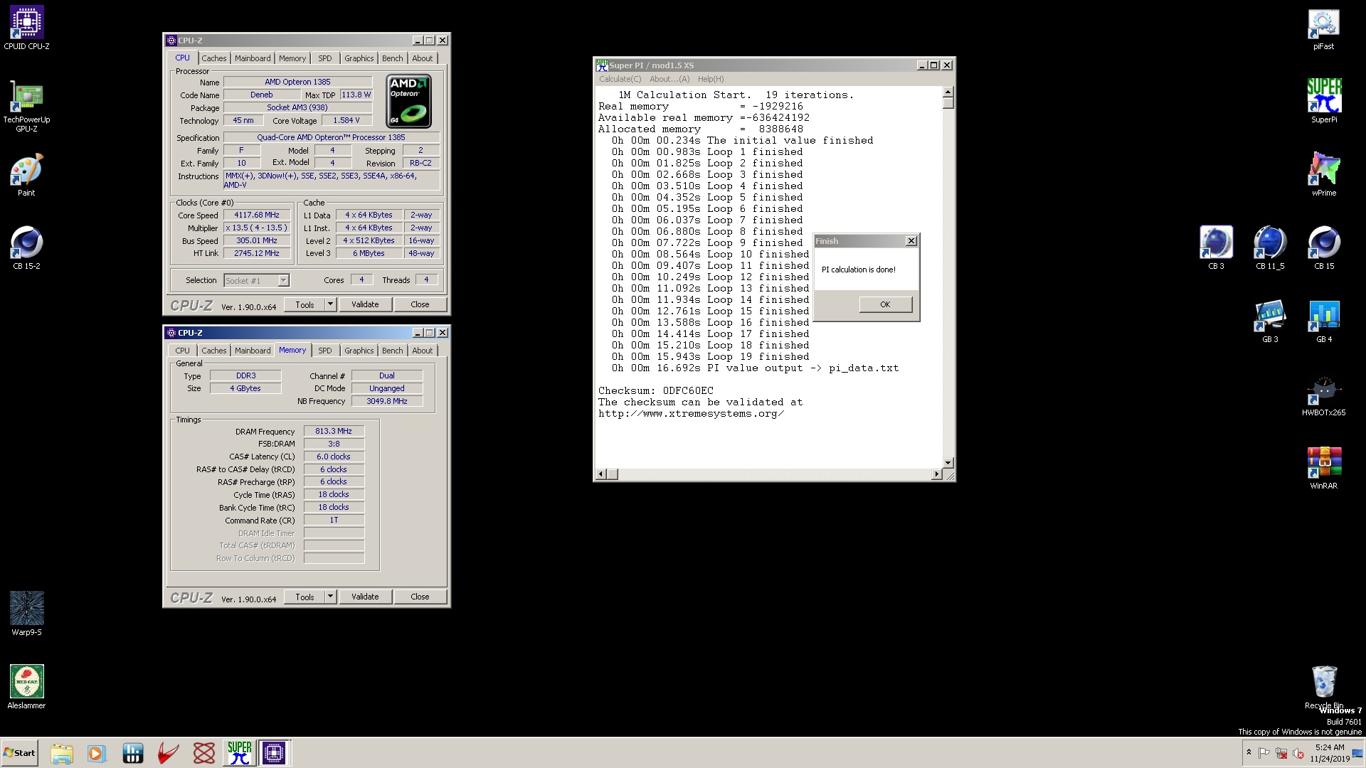Viewport: 1366px width, 768px height.
Task: Click Tools button in top CPU-Z window
Action: tap(305, 304)
